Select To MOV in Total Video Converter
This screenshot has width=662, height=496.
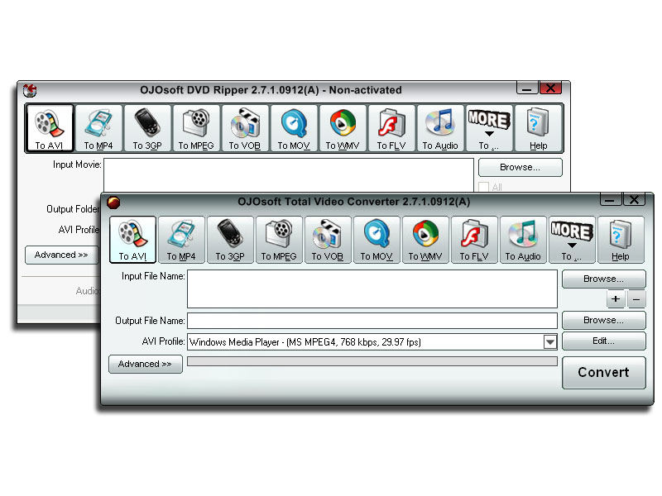coord(377,240)
